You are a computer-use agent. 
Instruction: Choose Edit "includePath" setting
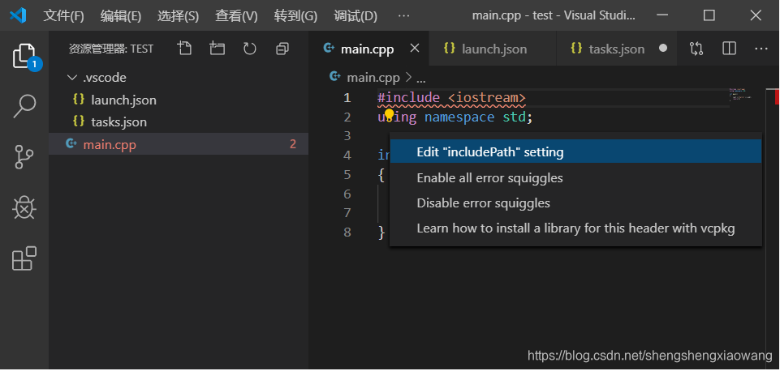point(576,151)
